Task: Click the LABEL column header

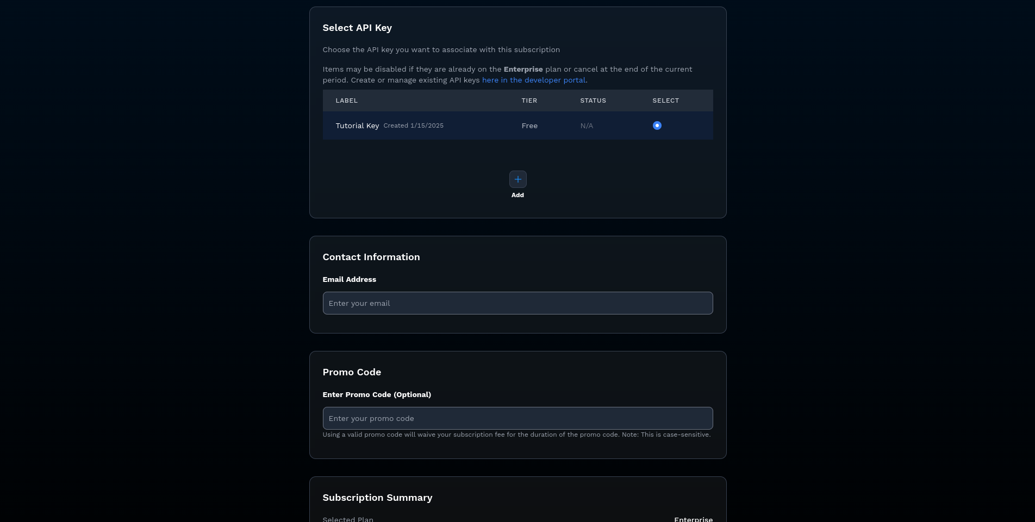Action: point(346,100)
